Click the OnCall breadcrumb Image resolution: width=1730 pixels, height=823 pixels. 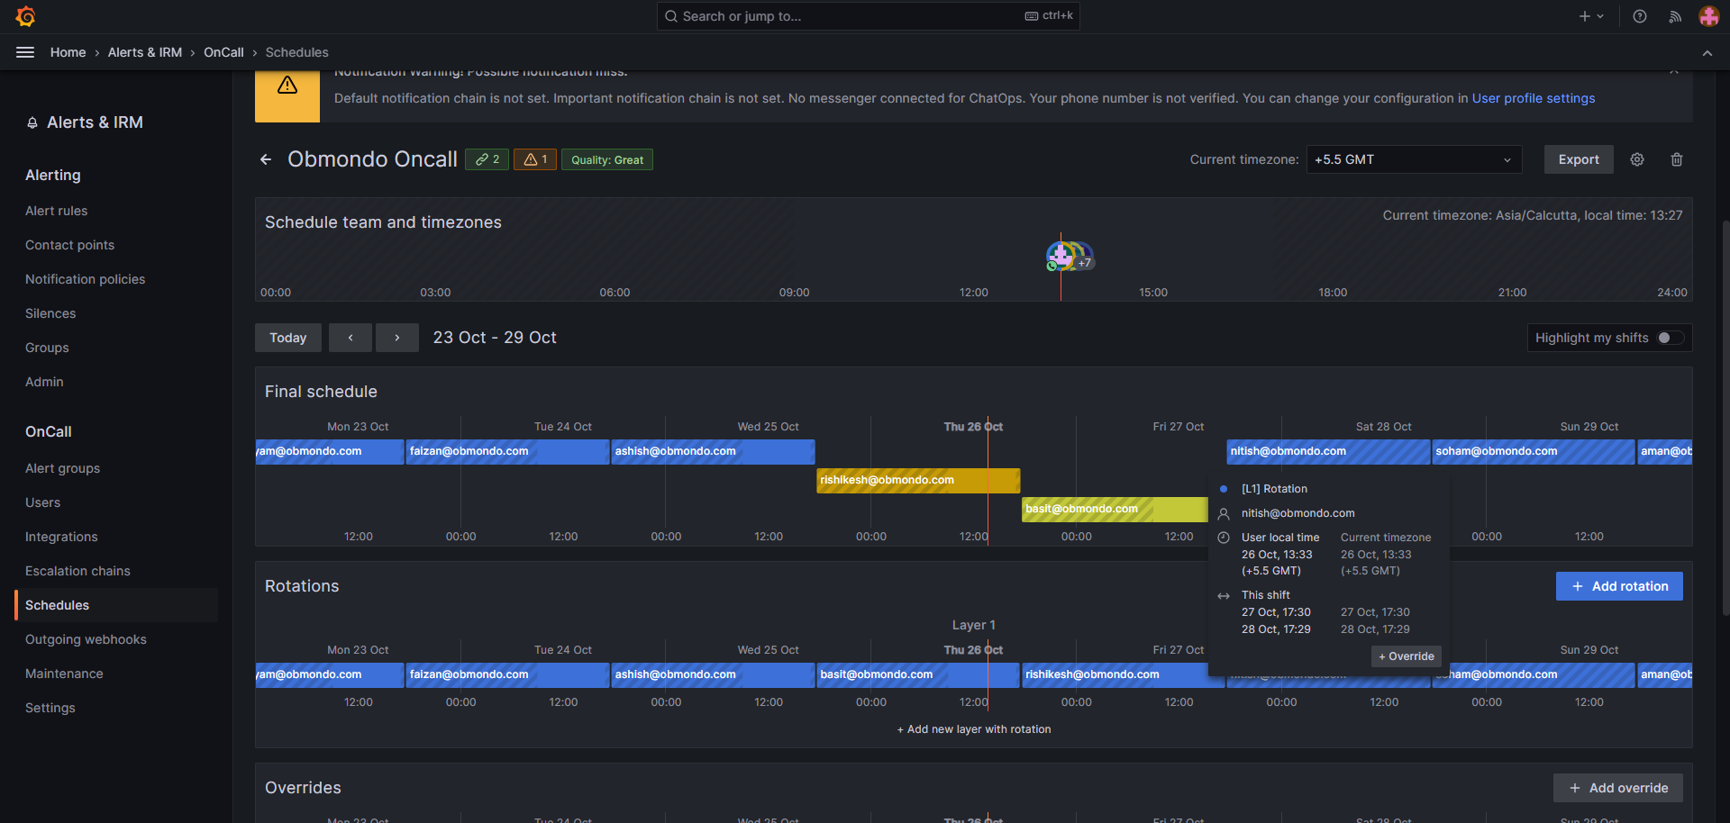pos(223,52)
